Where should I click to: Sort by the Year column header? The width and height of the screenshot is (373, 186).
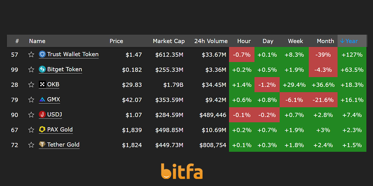(x=349, y=41)
